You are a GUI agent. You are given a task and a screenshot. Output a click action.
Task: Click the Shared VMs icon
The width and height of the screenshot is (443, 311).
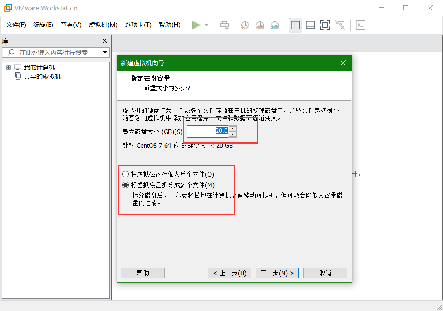pyautogui.click(x=18, y=77)
